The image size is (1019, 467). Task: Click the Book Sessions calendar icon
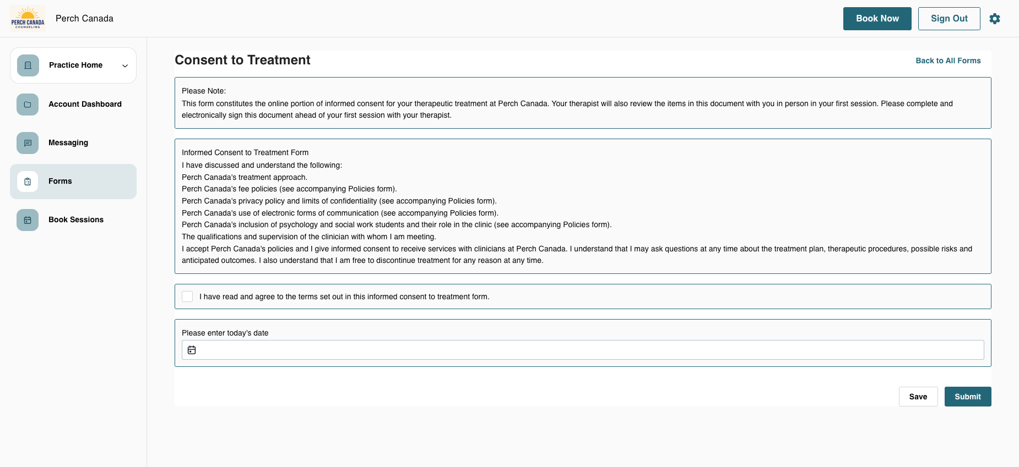28,220
